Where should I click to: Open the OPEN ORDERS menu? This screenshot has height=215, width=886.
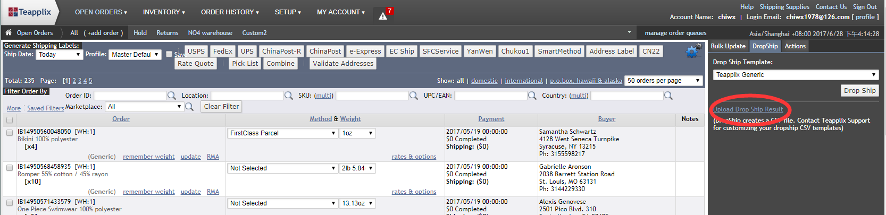click(101, 12)
